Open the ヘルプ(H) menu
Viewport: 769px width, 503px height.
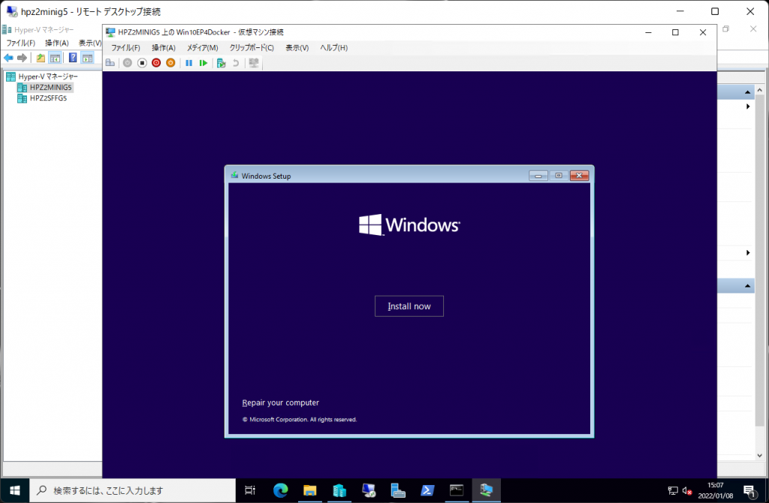click(x=334, y=47)
